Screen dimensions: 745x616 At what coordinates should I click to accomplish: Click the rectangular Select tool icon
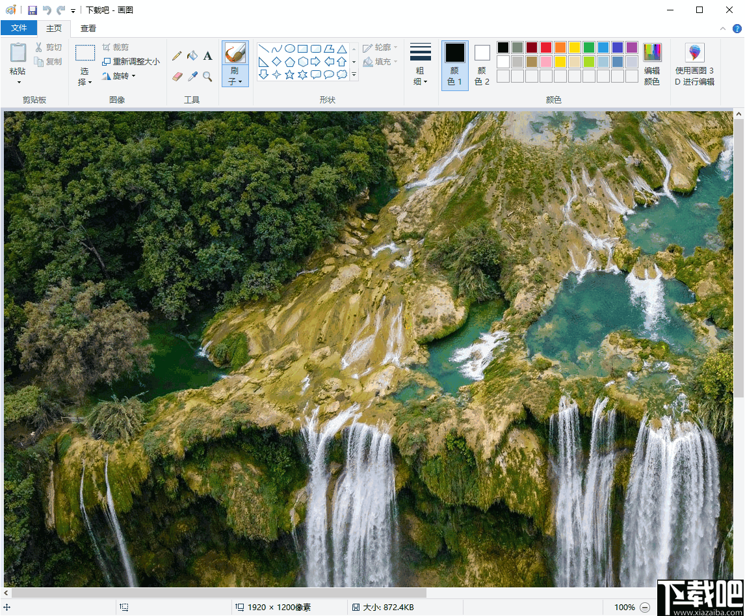pos(85,53)
